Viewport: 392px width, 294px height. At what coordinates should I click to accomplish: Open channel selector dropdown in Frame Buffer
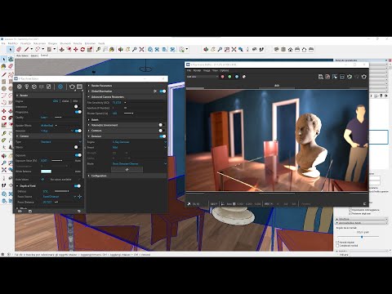coord(203,77)
